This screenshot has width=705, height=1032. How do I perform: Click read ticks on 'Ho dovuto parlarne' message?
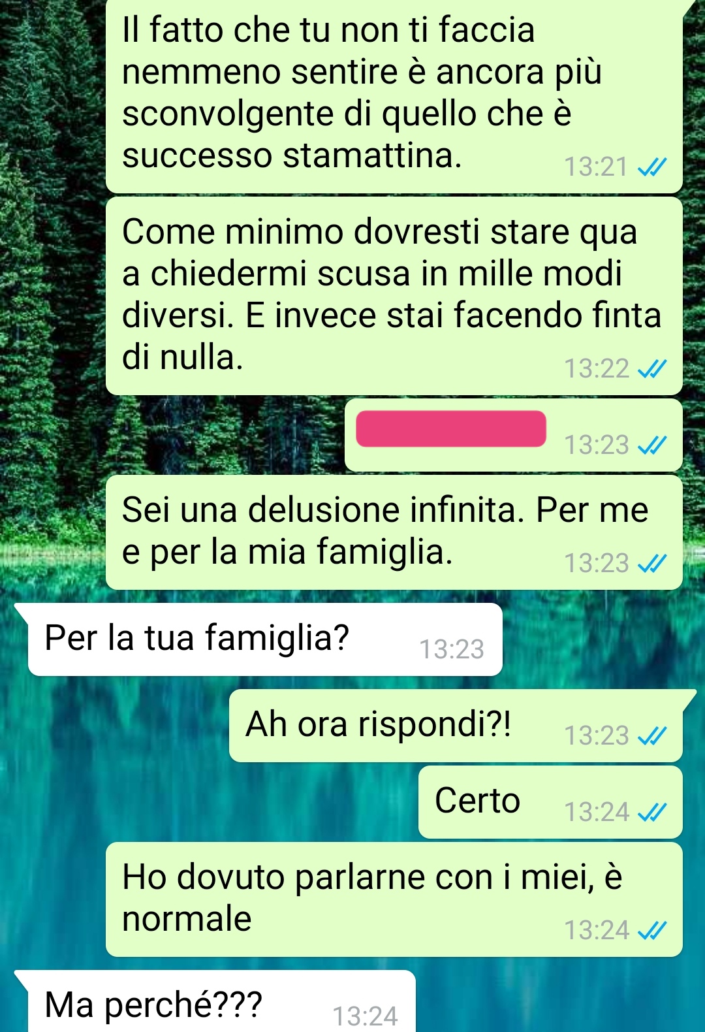click(x=651, y=930)
